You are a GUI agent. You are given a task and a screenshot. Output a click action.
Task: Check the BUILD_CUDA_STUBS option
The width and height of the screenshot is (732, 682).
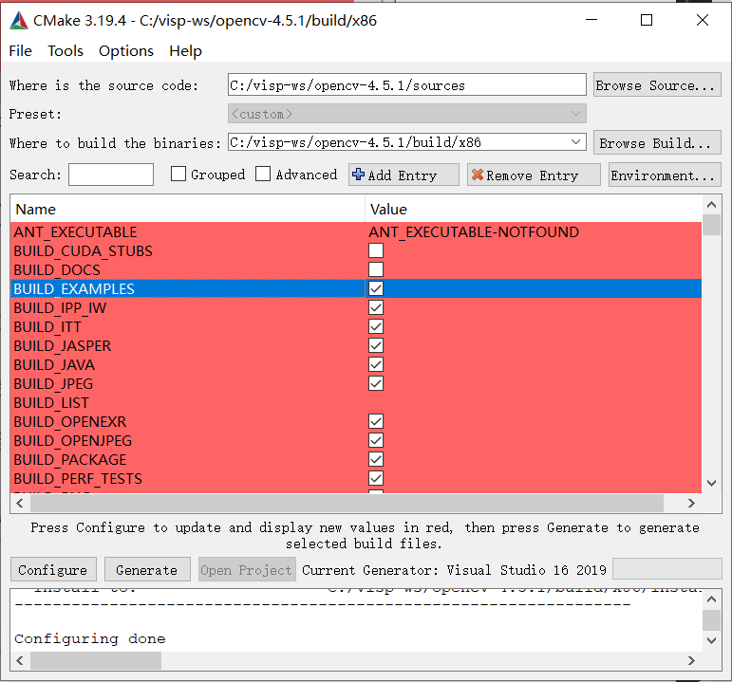[x=376, y=250]
